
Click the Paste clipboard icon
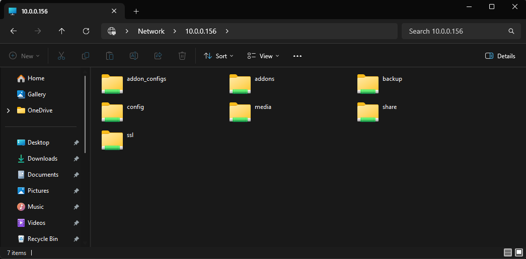tap(110, 56)
